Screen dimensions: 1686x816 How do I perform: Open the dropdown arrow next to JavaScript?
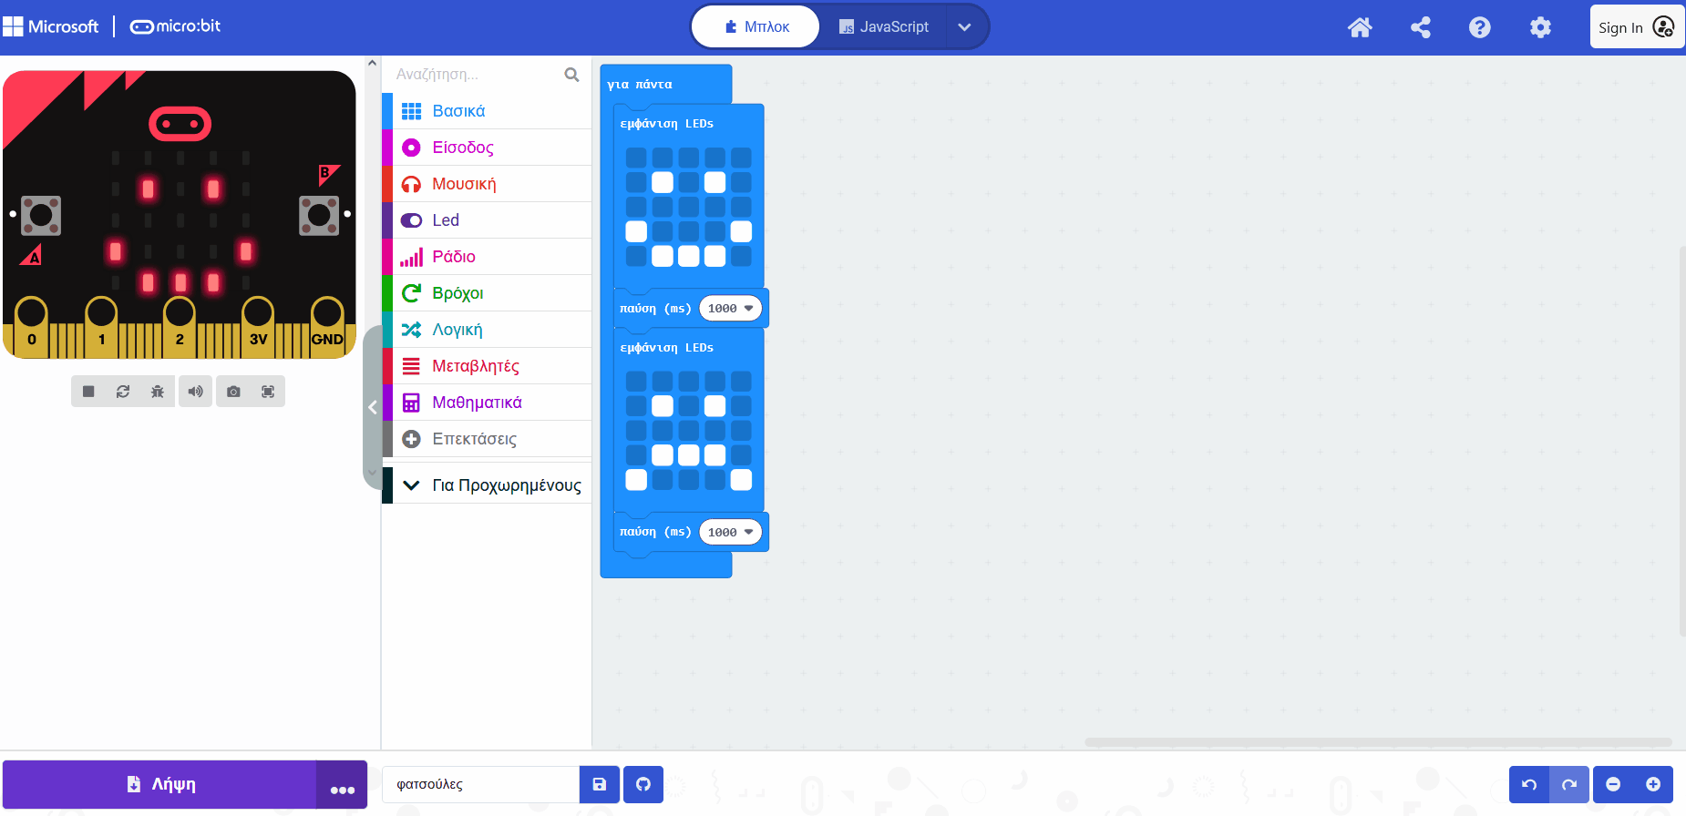click(964, 27)
